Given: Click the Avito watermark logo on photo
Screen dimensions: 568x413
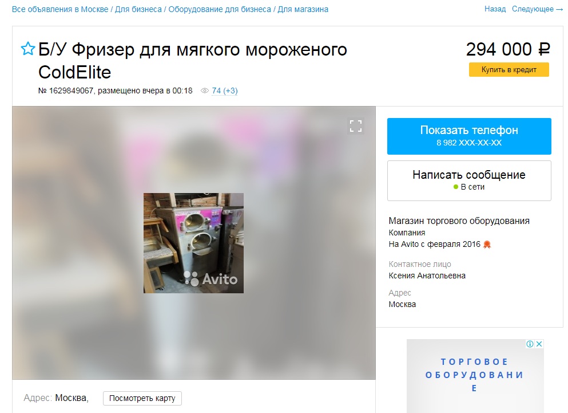Looking at the screenshot, I should point(210,279).
